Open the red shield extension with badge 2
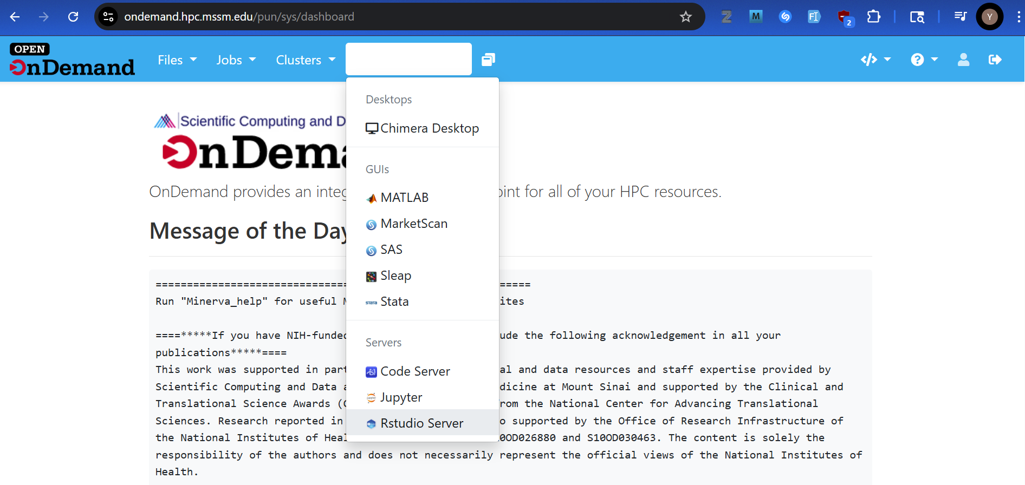This screenshot has width=1025, height=485. [845, 18]
